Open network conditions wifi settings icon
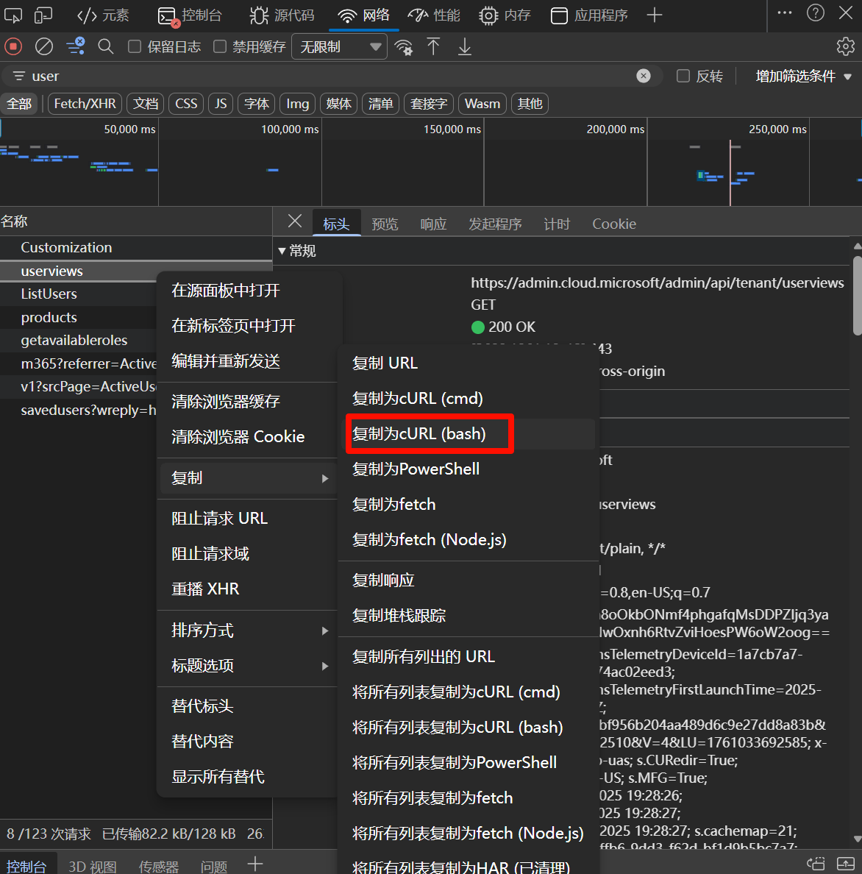The height and width of the screenshot is (874, 862). coord(403,48)
